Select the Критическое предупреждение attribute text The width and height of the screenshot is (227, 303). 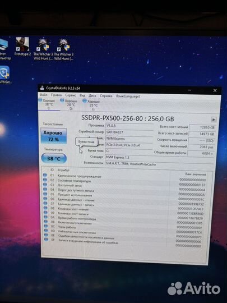coord(80,176)
